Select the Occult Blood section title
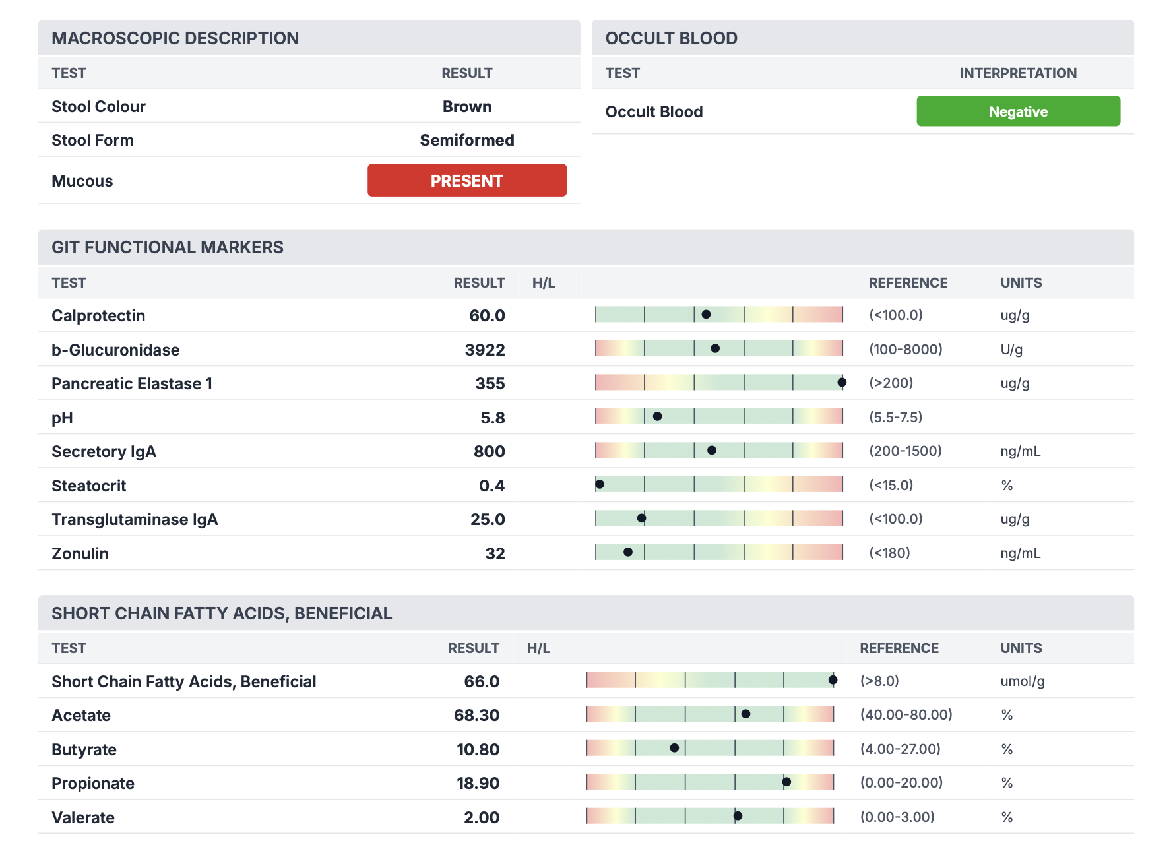 tap(671, 38)
